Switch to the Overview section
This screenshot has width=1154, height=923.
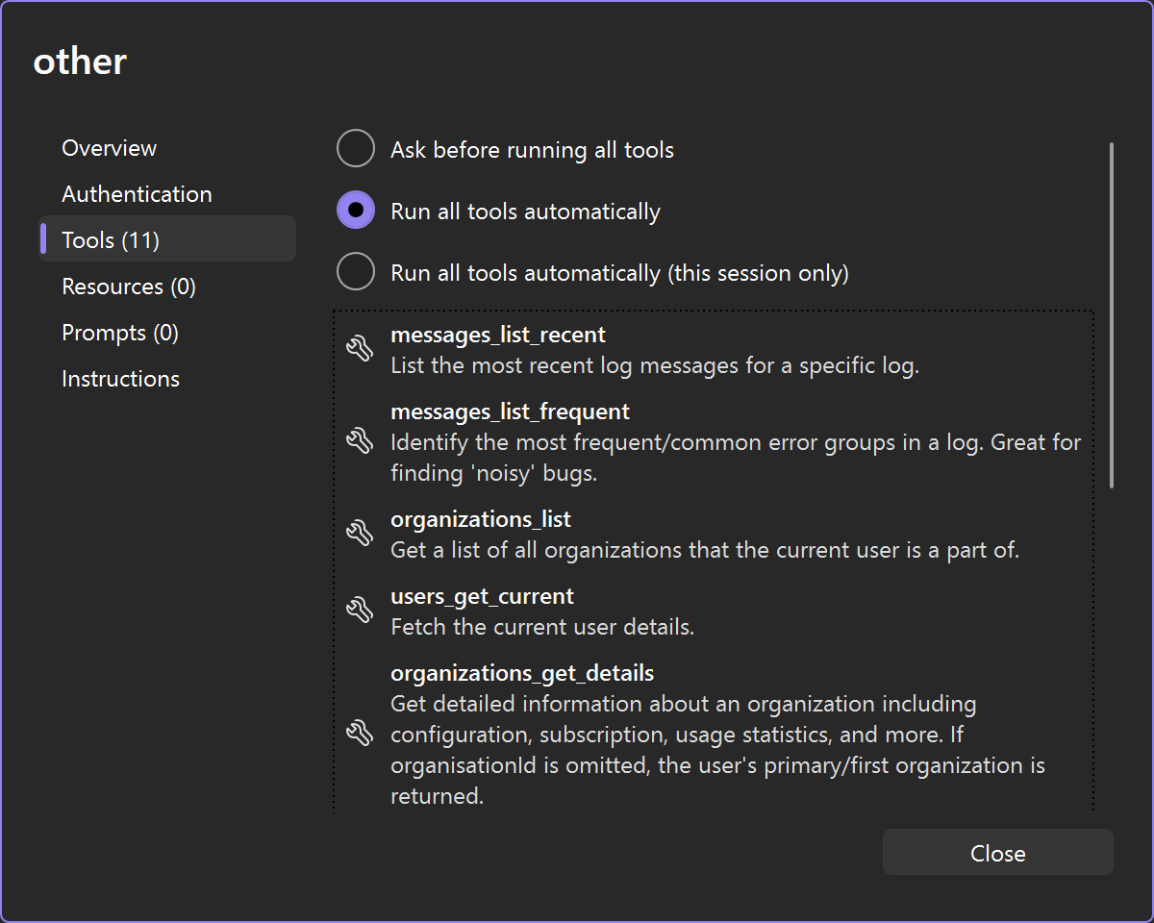pyautogui.click(x=109, y=148)
